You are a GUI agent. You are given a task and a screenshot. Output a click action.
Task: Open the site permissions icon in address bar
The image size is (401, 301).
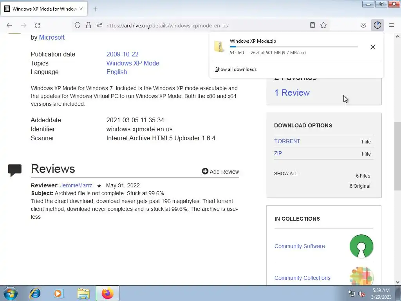(x=99, y=25)
